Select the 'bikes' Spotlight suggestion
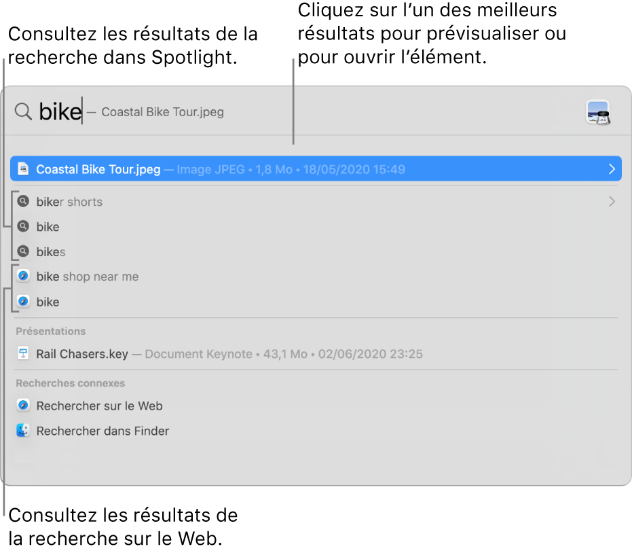Viewport: 632px width, 553px height. (x=51, y=251)
